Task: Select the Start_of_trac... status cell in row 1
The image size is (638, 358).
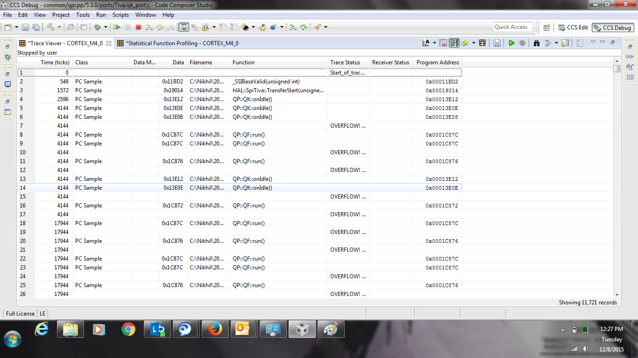Action: (348, 73)
